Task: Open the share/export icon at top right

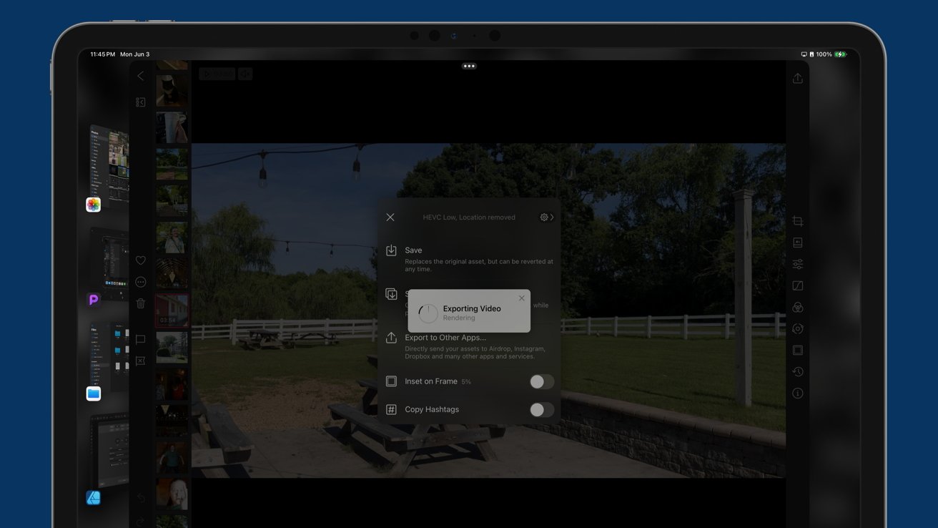Action: [x=797, y=78]
